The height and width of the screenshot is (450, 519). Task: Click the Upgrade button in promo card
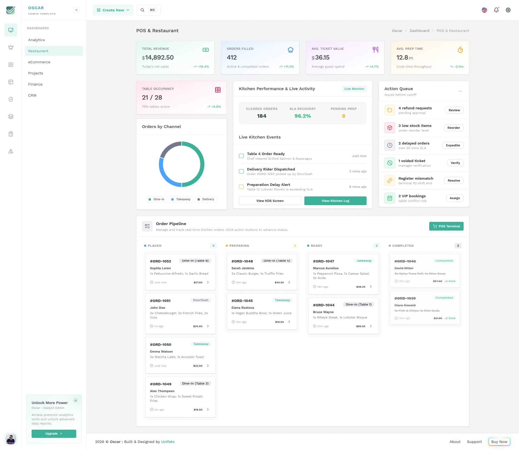point(54,433)
